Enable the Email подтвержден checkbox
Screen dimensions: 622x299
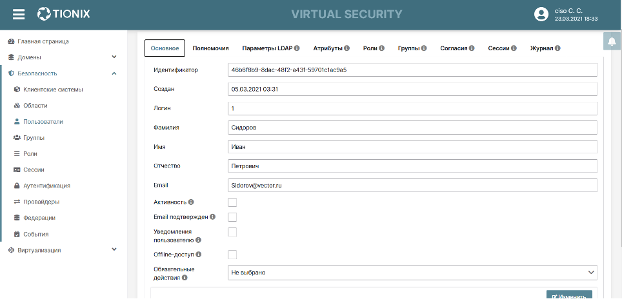[232, 217]
